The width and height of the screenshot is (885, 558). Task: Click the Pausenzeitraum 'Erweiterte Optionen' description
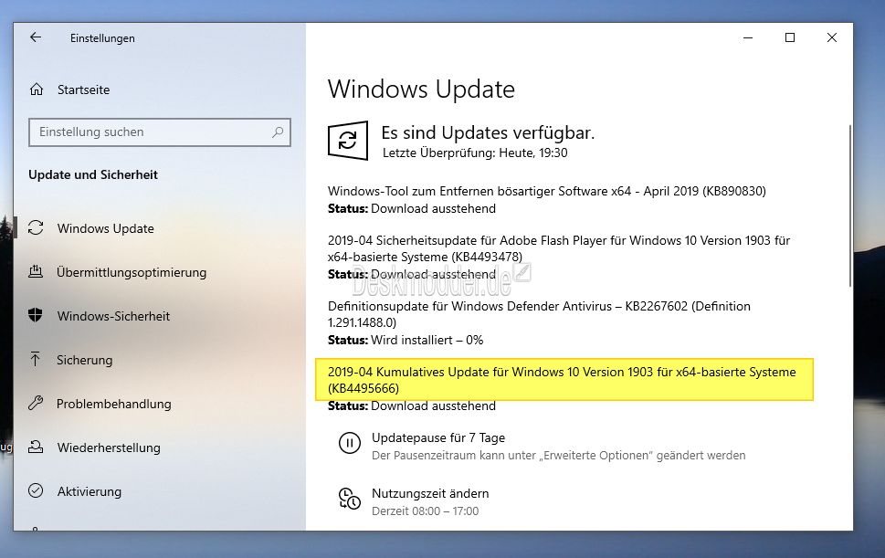[x=558, y=456]
